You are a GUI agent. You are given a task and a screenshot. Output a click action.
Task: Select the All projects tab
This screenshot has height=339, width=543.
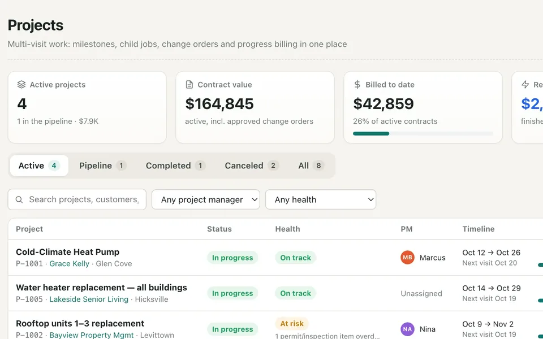[x=311, y=166]
